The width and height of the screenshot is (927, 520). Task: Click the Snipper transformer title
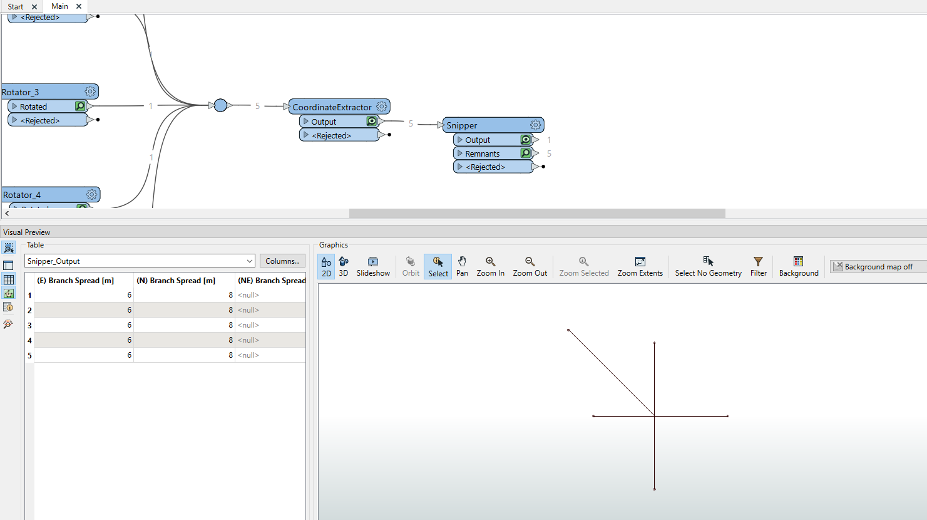pos(462,125)
